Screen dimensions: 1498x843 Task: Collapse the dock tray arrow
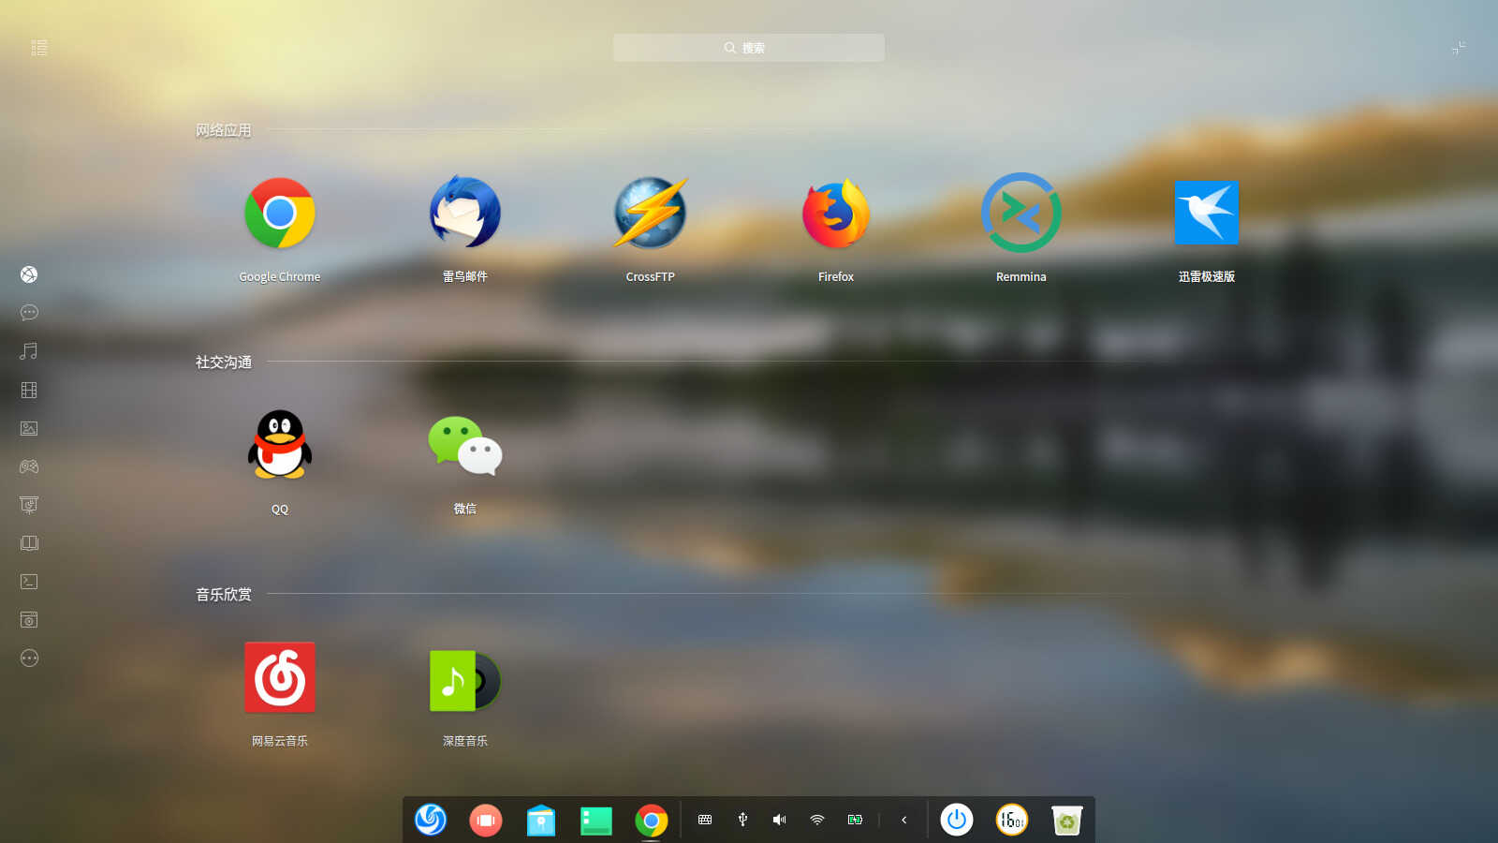pyautogui.click(x=904, y=820)
